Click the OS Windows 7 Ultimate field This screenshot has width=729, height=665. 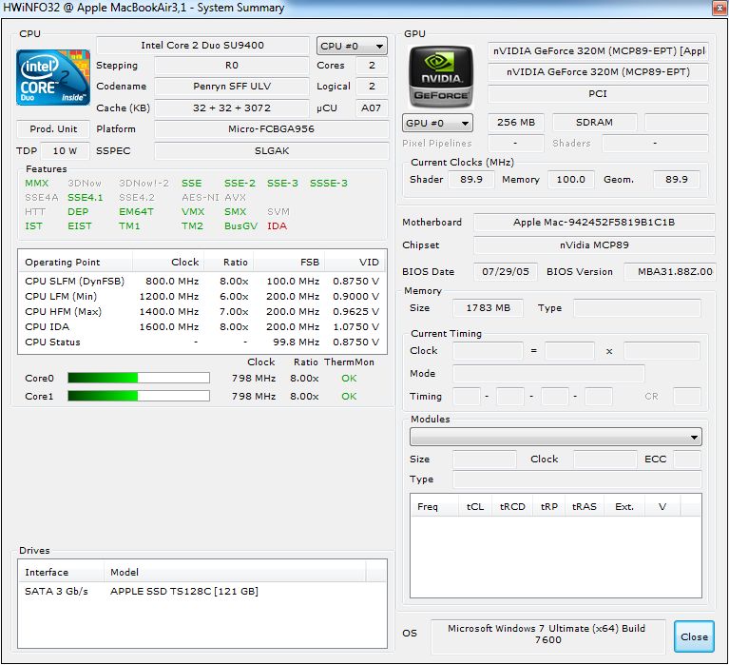click(547, 636)
